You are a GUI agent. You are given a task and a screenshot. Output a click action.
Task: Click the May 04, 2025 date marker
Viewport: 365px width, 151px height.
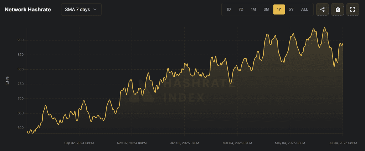pyautogui.click(x=290, y=143)
